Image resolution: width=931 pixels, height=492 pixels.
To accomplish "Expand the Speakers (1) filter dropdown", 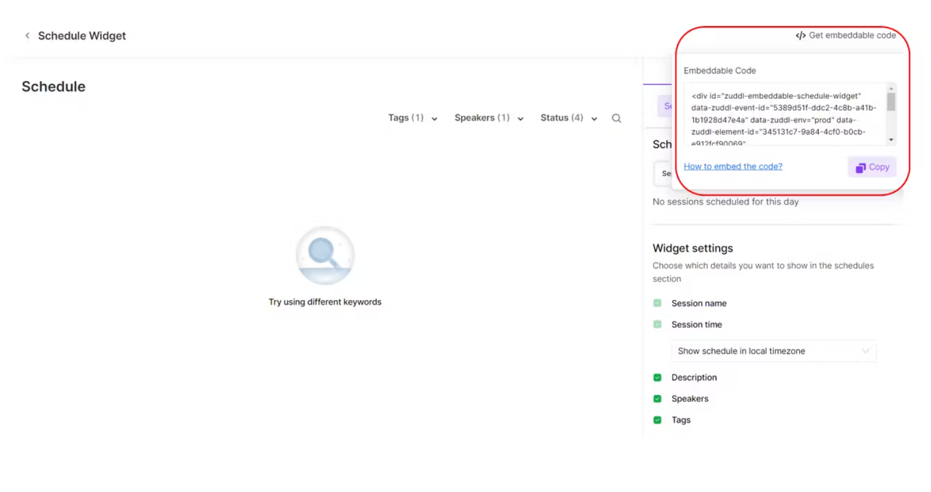I will tap(488, 118).
